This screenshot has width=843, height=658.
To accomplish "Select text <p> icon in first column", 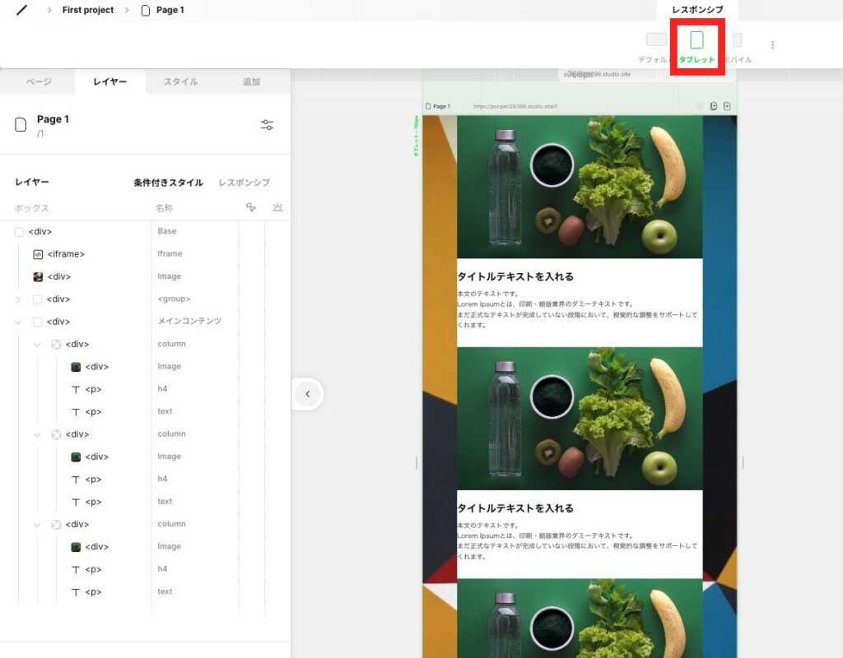I will tap(76, 412).
